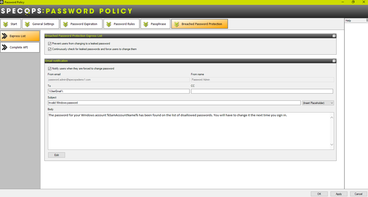The height and width of the screenshot is (197, 368).
Task: Click the OK button
Action: pos(319,194)
